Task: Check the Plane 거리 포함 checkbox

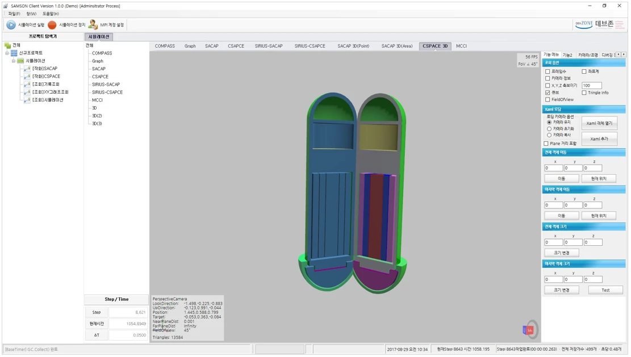Action: (x=546, y=144)
